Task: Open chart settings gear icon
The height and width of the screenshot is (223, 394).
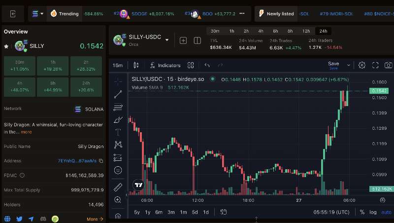Action: (362, 65)
